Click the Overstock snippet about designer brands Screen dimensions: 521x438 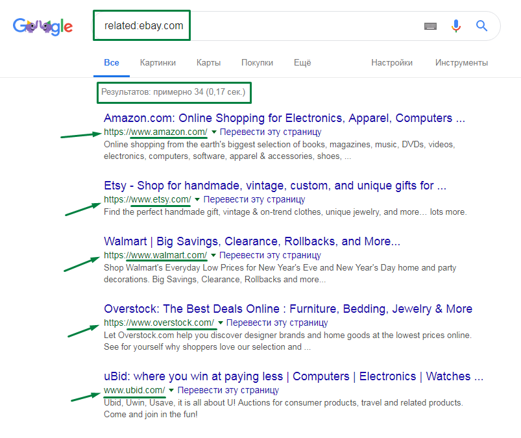[x=287, y=341]
